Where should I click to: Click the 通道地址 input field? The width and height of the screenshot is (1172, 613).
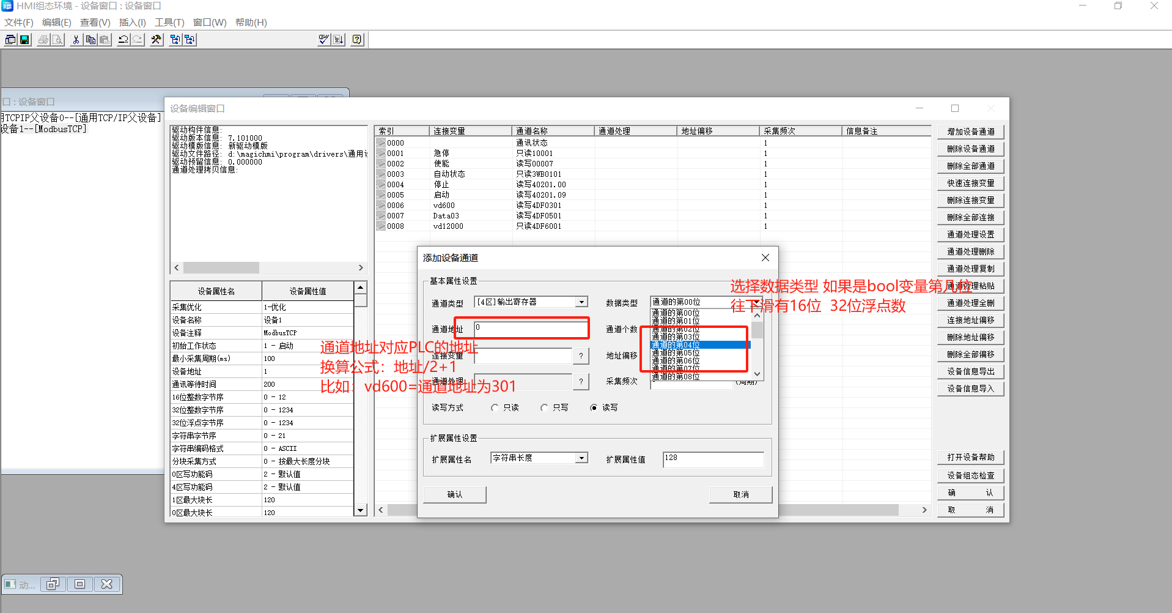pyautogui.click(x=531, y=329)
